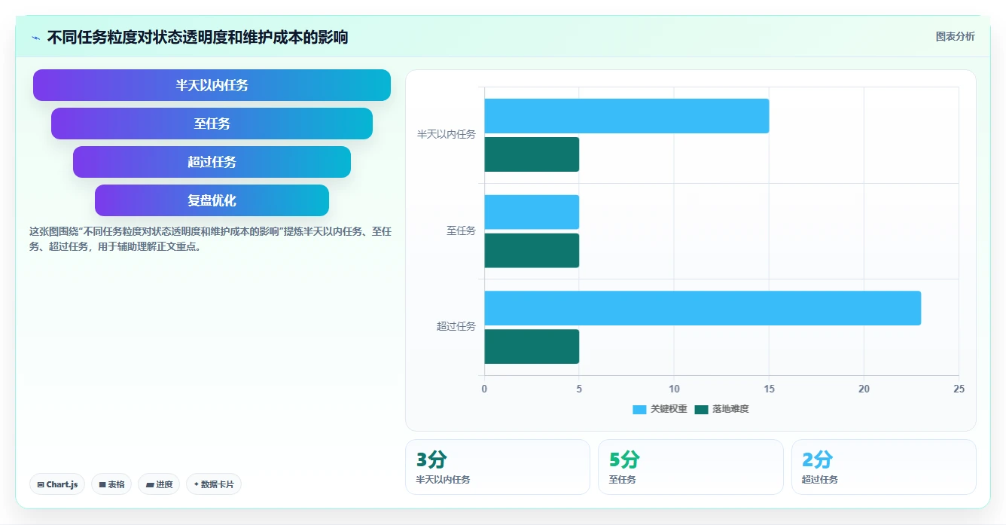This screenshot has width=1006, height=525.
Task: Click the x-axis tick label 0
Action: coord(484,389)
